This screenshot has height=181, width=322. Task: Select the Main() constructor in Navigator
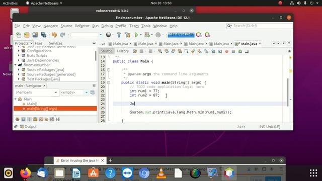(x=32, y=104)
